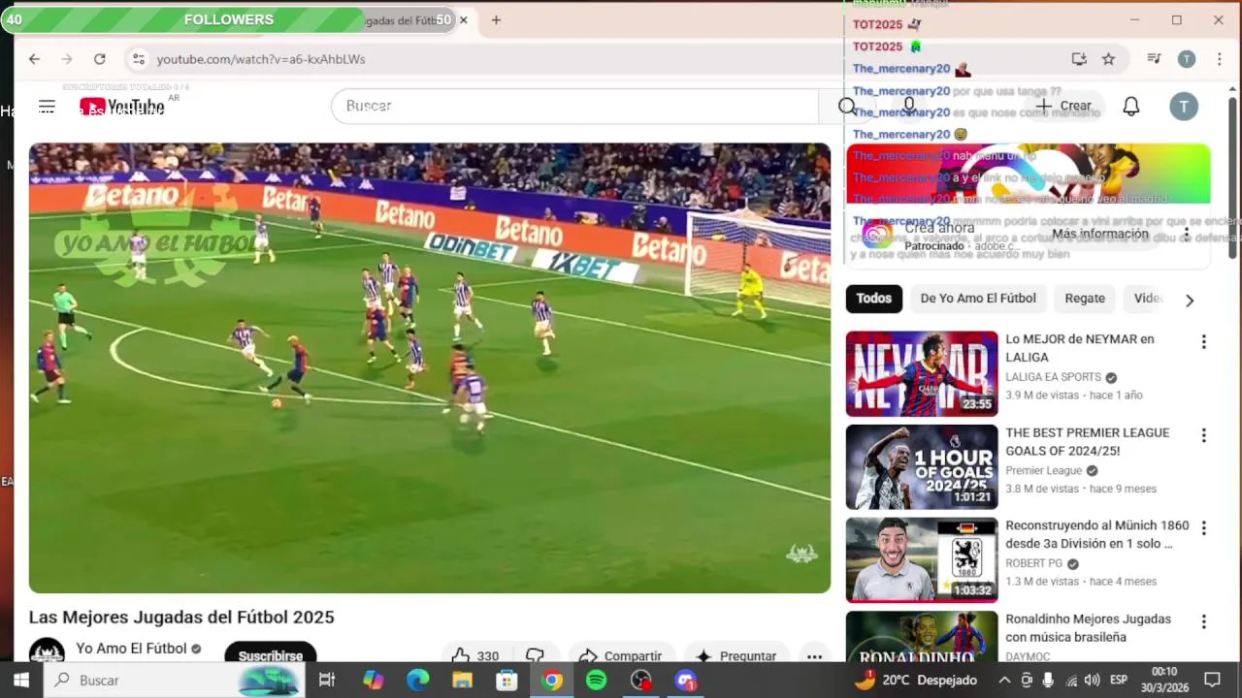Click the ROBERT PG channel name

[1033, 563]
